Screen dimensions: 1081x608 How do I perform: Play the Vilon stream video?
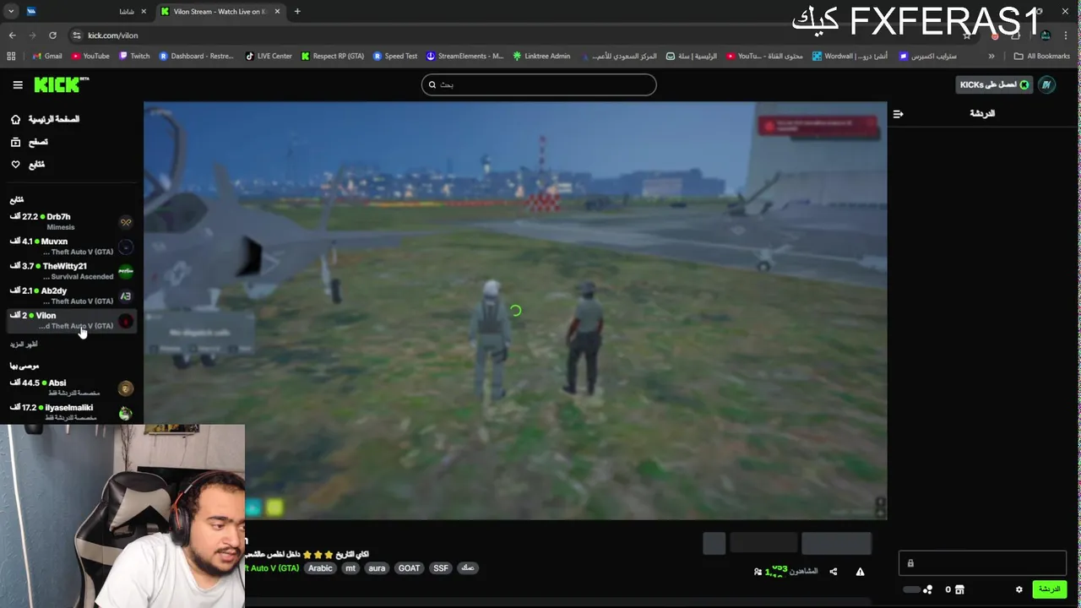pyautogui.click(x=515, y=311)
